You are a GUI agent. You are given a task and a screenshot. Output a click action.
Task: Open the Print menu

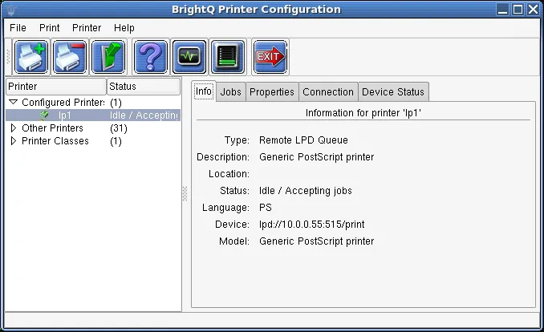[x=49, y=28]
